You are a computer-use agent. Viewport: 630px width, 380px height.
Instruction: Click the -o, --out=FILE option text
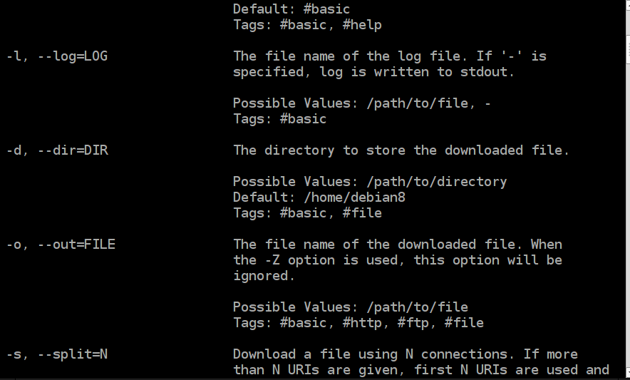[61, 245]
